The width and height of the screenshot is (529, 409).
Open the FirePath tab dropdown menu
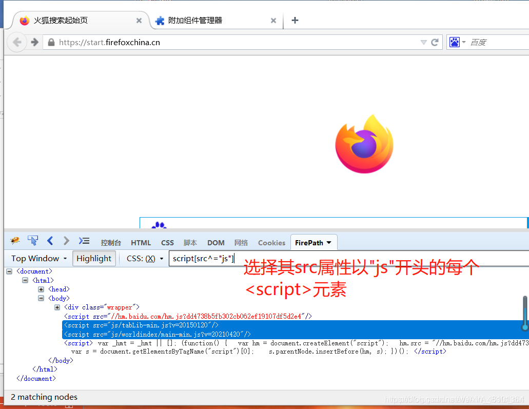point(329,243)
